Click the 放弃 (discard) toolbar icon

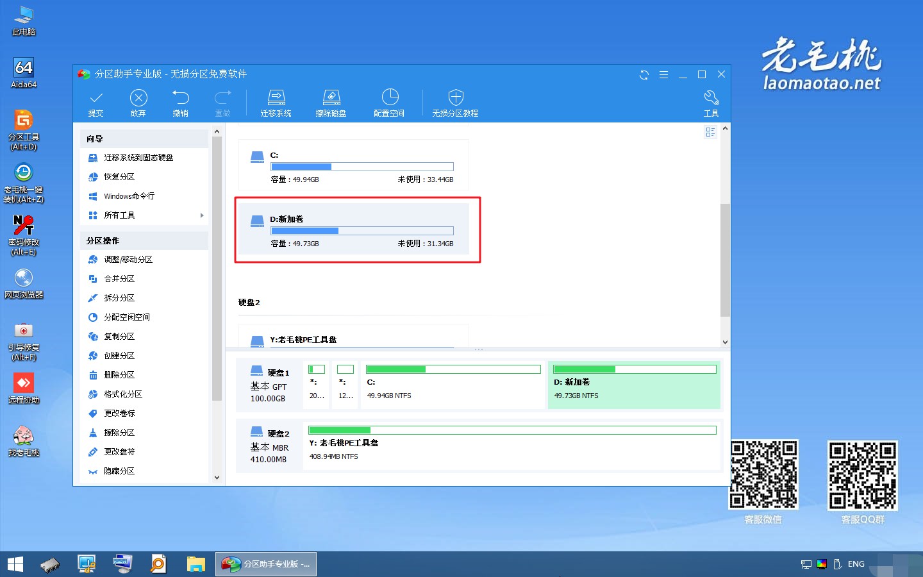point(138,103)
